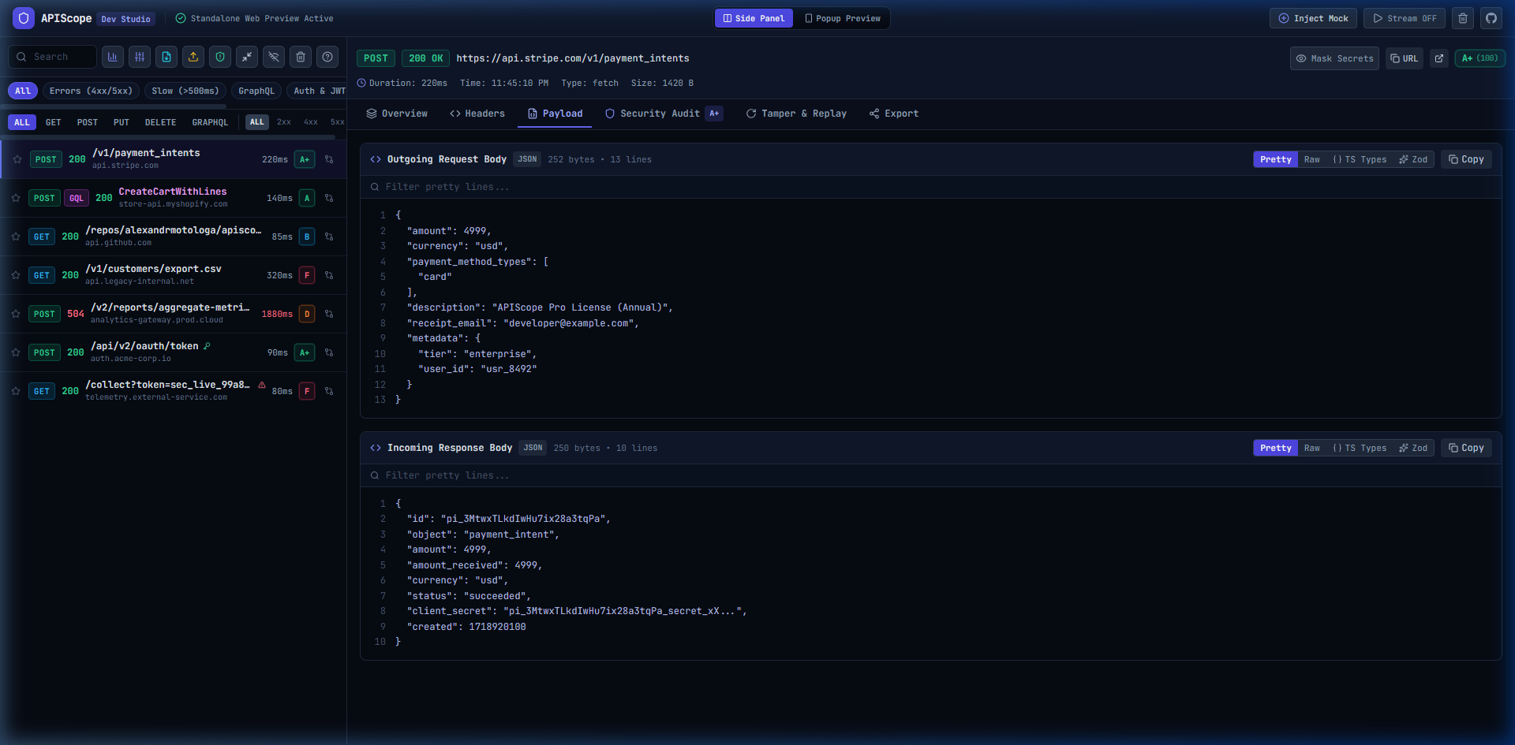Click the collapse arrows icon
This screenshot has width=1515, height=745.
point(247,57)
